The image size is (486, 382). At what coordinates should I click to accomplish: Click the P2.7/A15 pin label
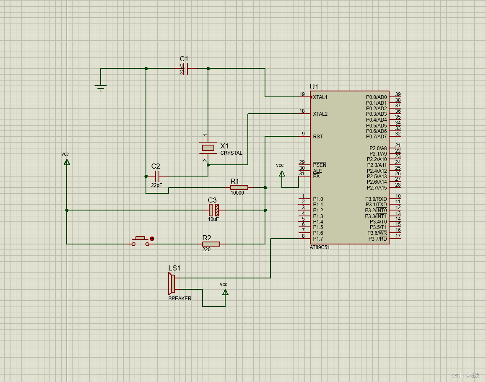pos(377,187)
